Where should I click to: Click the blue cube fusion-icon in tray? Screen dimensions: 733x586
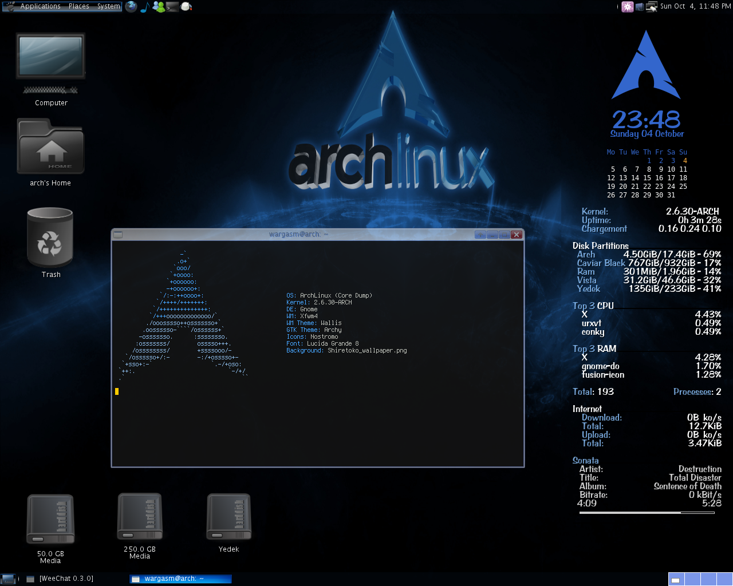[640, 7]
